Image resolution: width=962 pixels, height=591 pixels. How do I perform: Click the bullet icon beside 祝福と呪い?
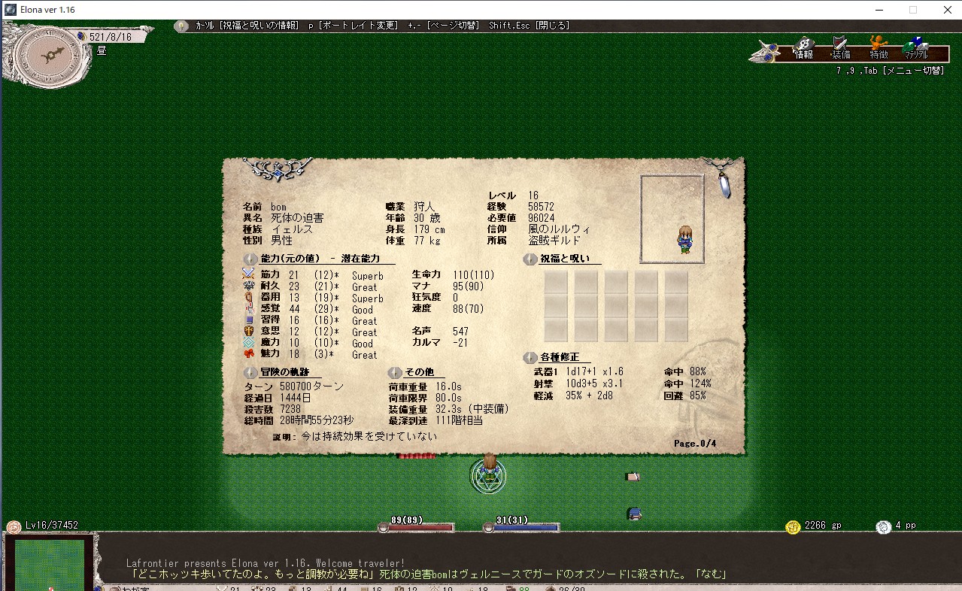pyautogui.click(x=530, y=259)
